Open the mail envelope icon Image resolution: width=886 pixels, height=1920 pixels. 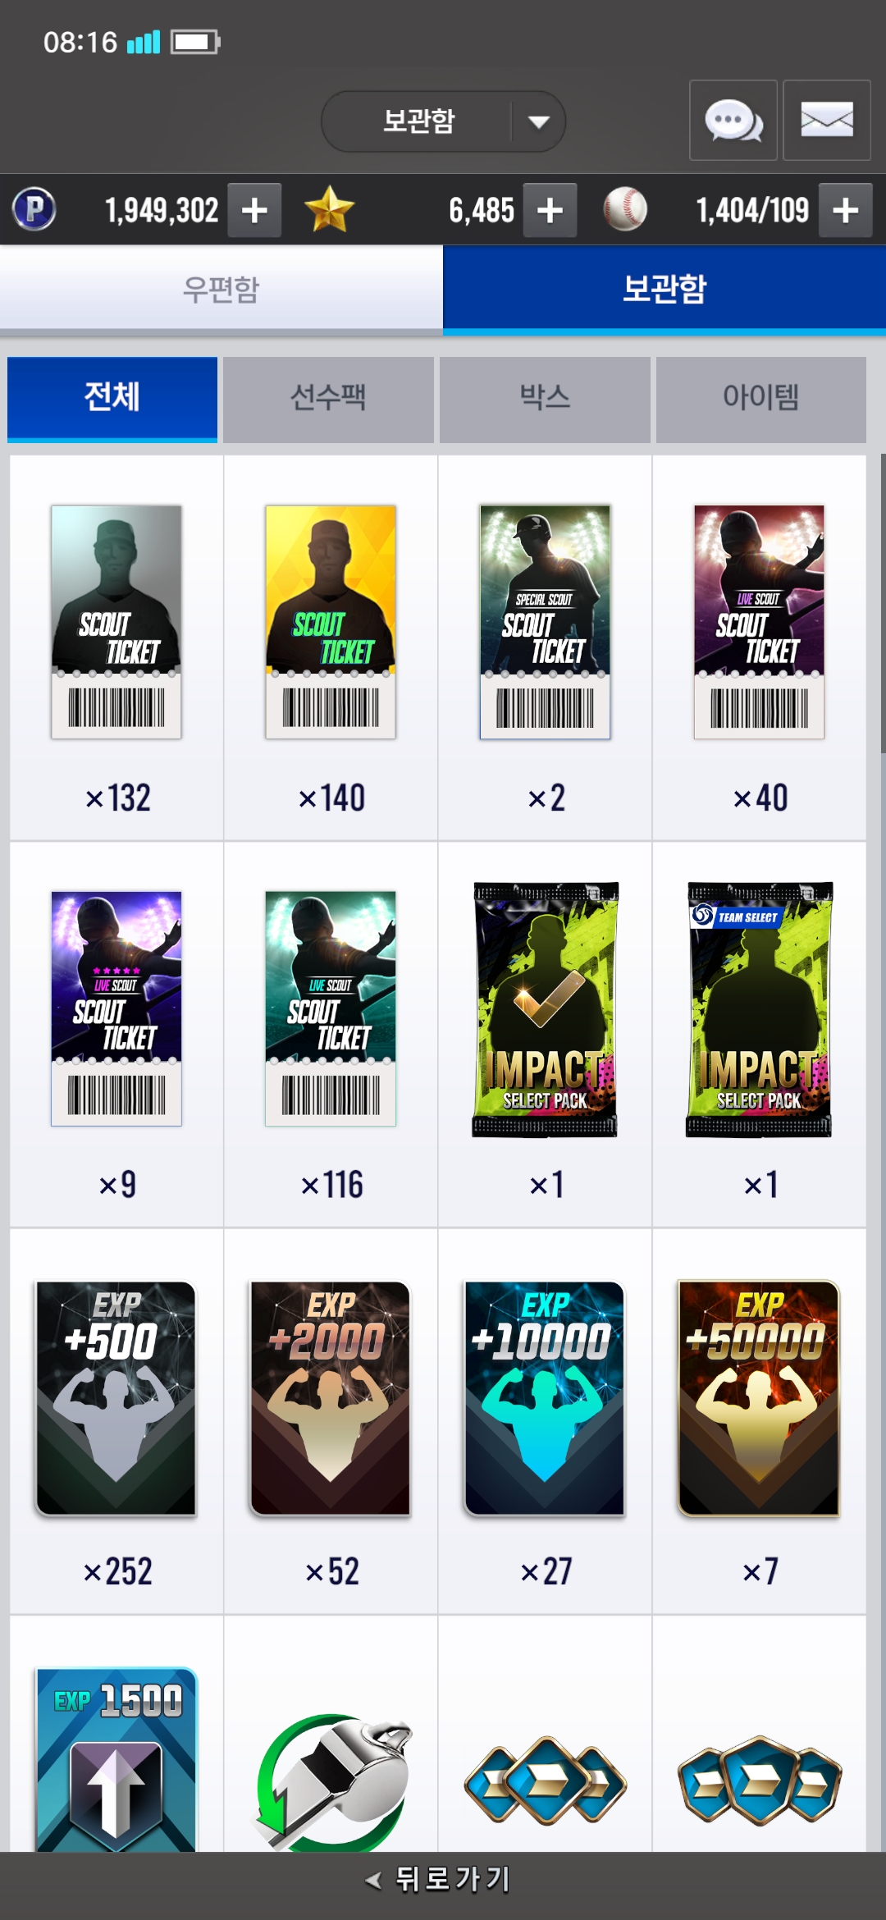point(826,120)
